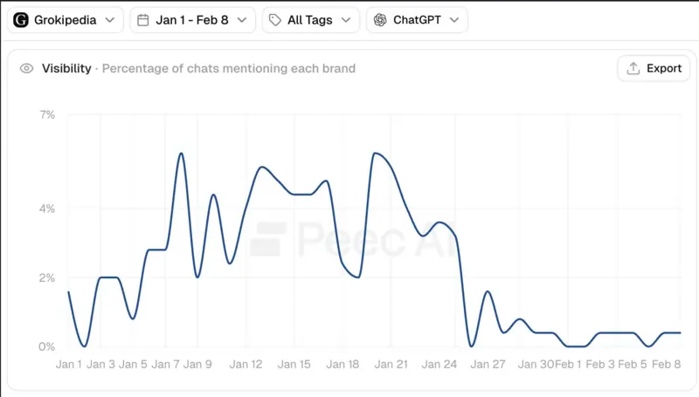699x397 pixels.
Task: Click the Jan 1 x-axis date label
Action: [69, 365]
